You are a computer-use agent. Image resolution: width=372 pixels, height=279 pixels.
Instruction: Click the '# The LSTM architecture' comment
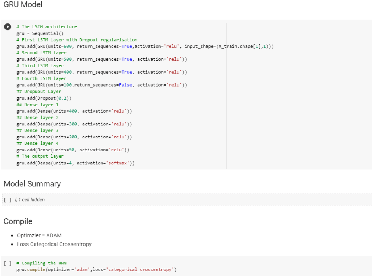coord(46,26)
